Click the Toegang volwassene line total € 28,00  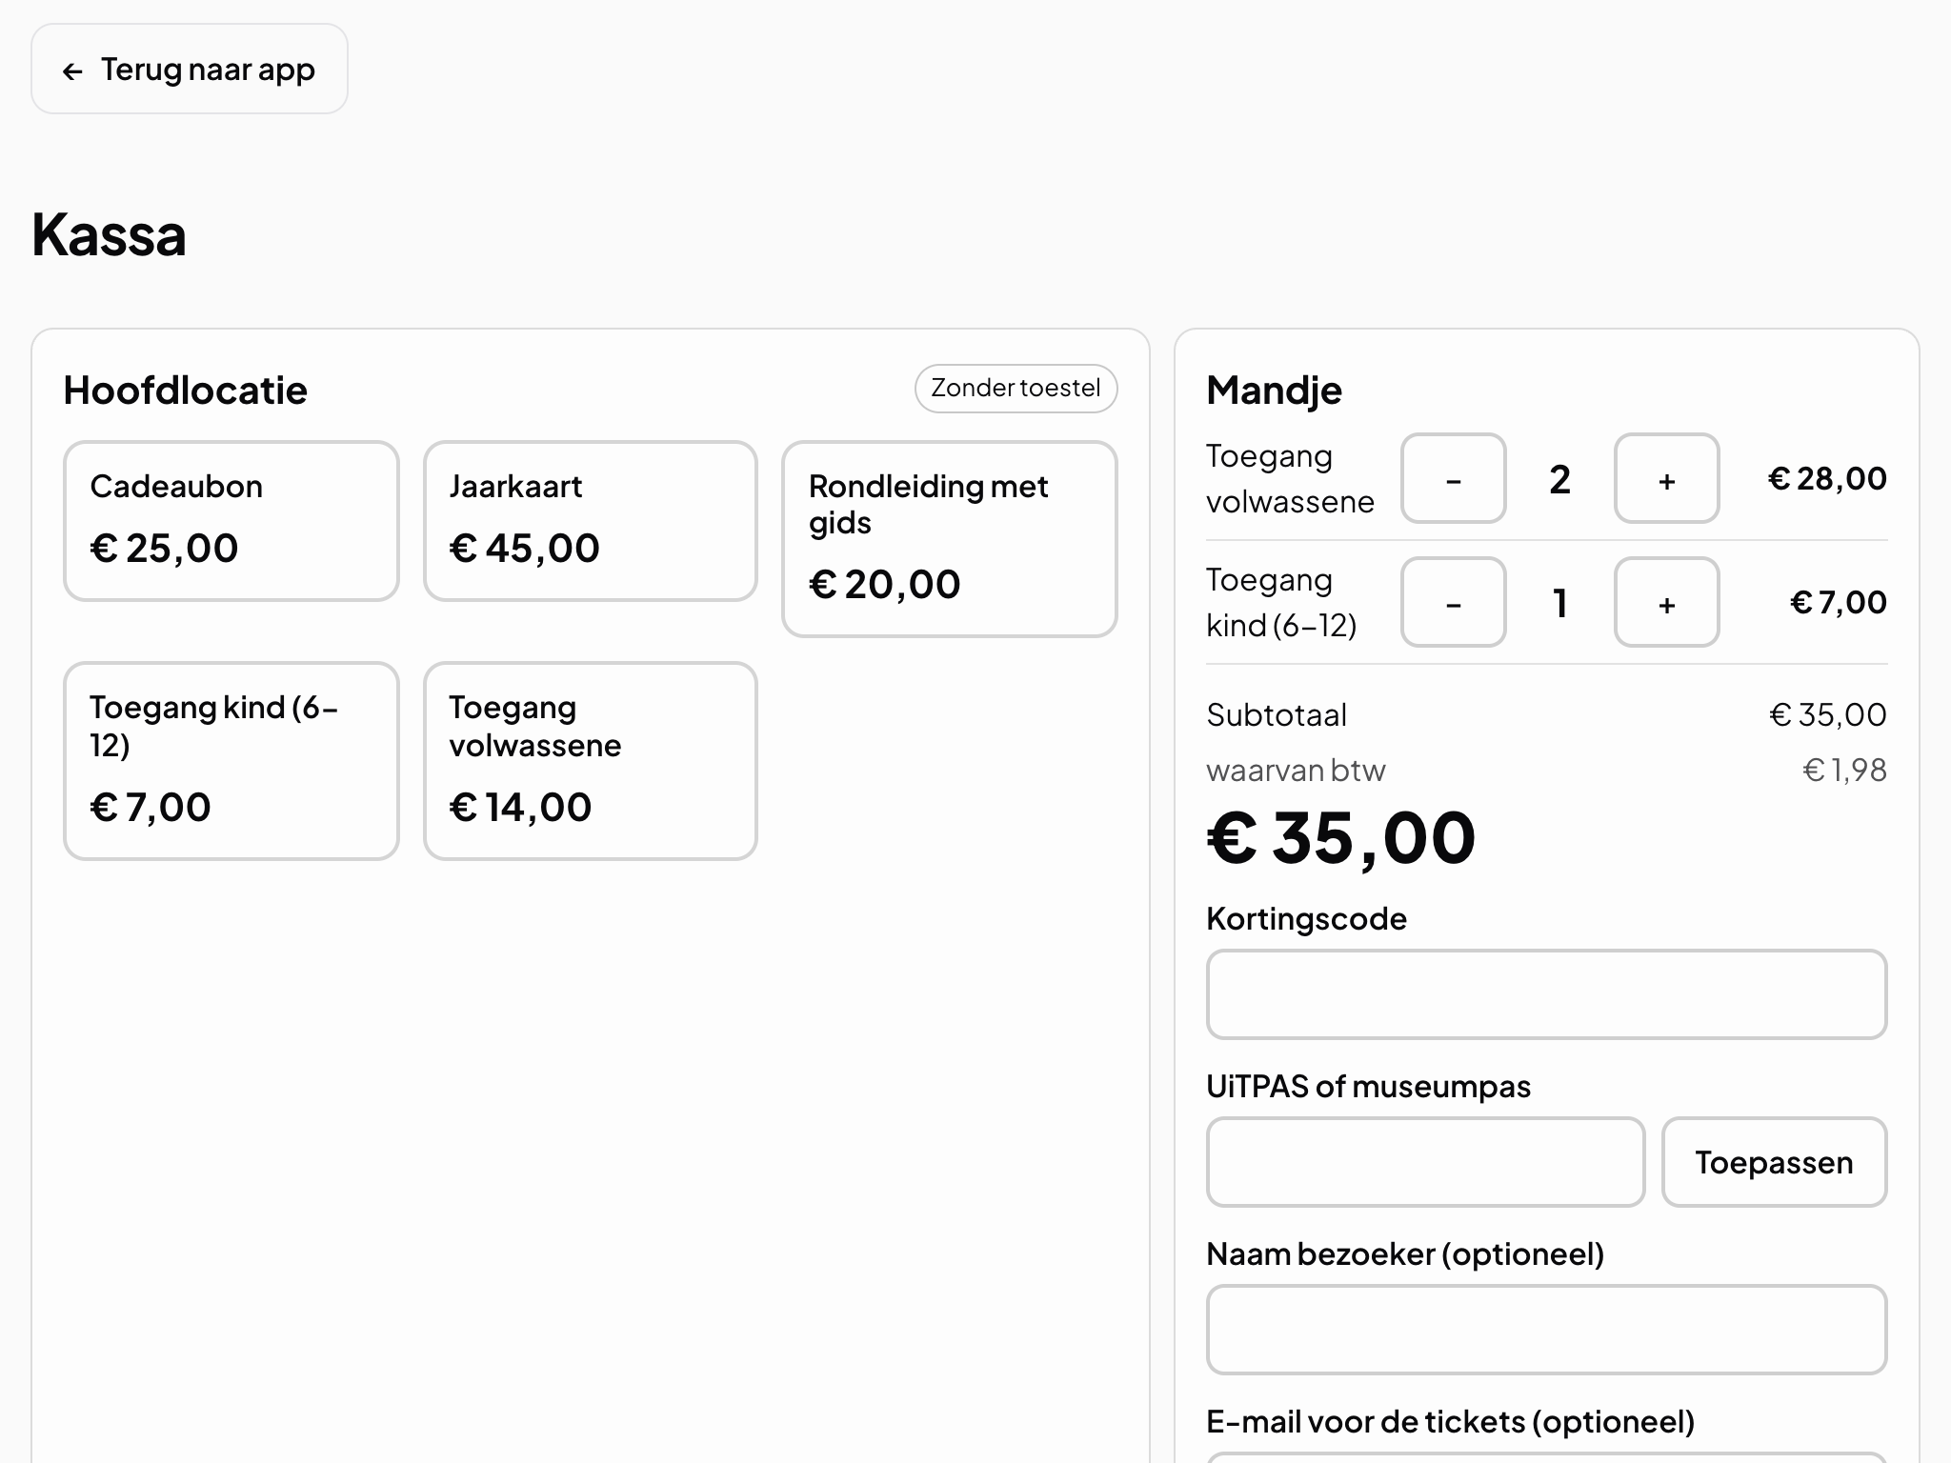1827,478
